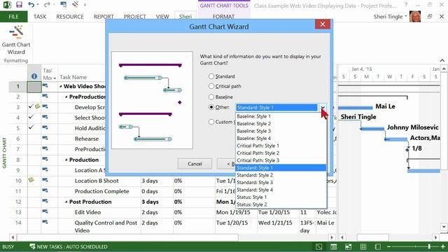448x252 pixels.
Task: Choose Baseline: Style 4 from list
Action: 281,139
